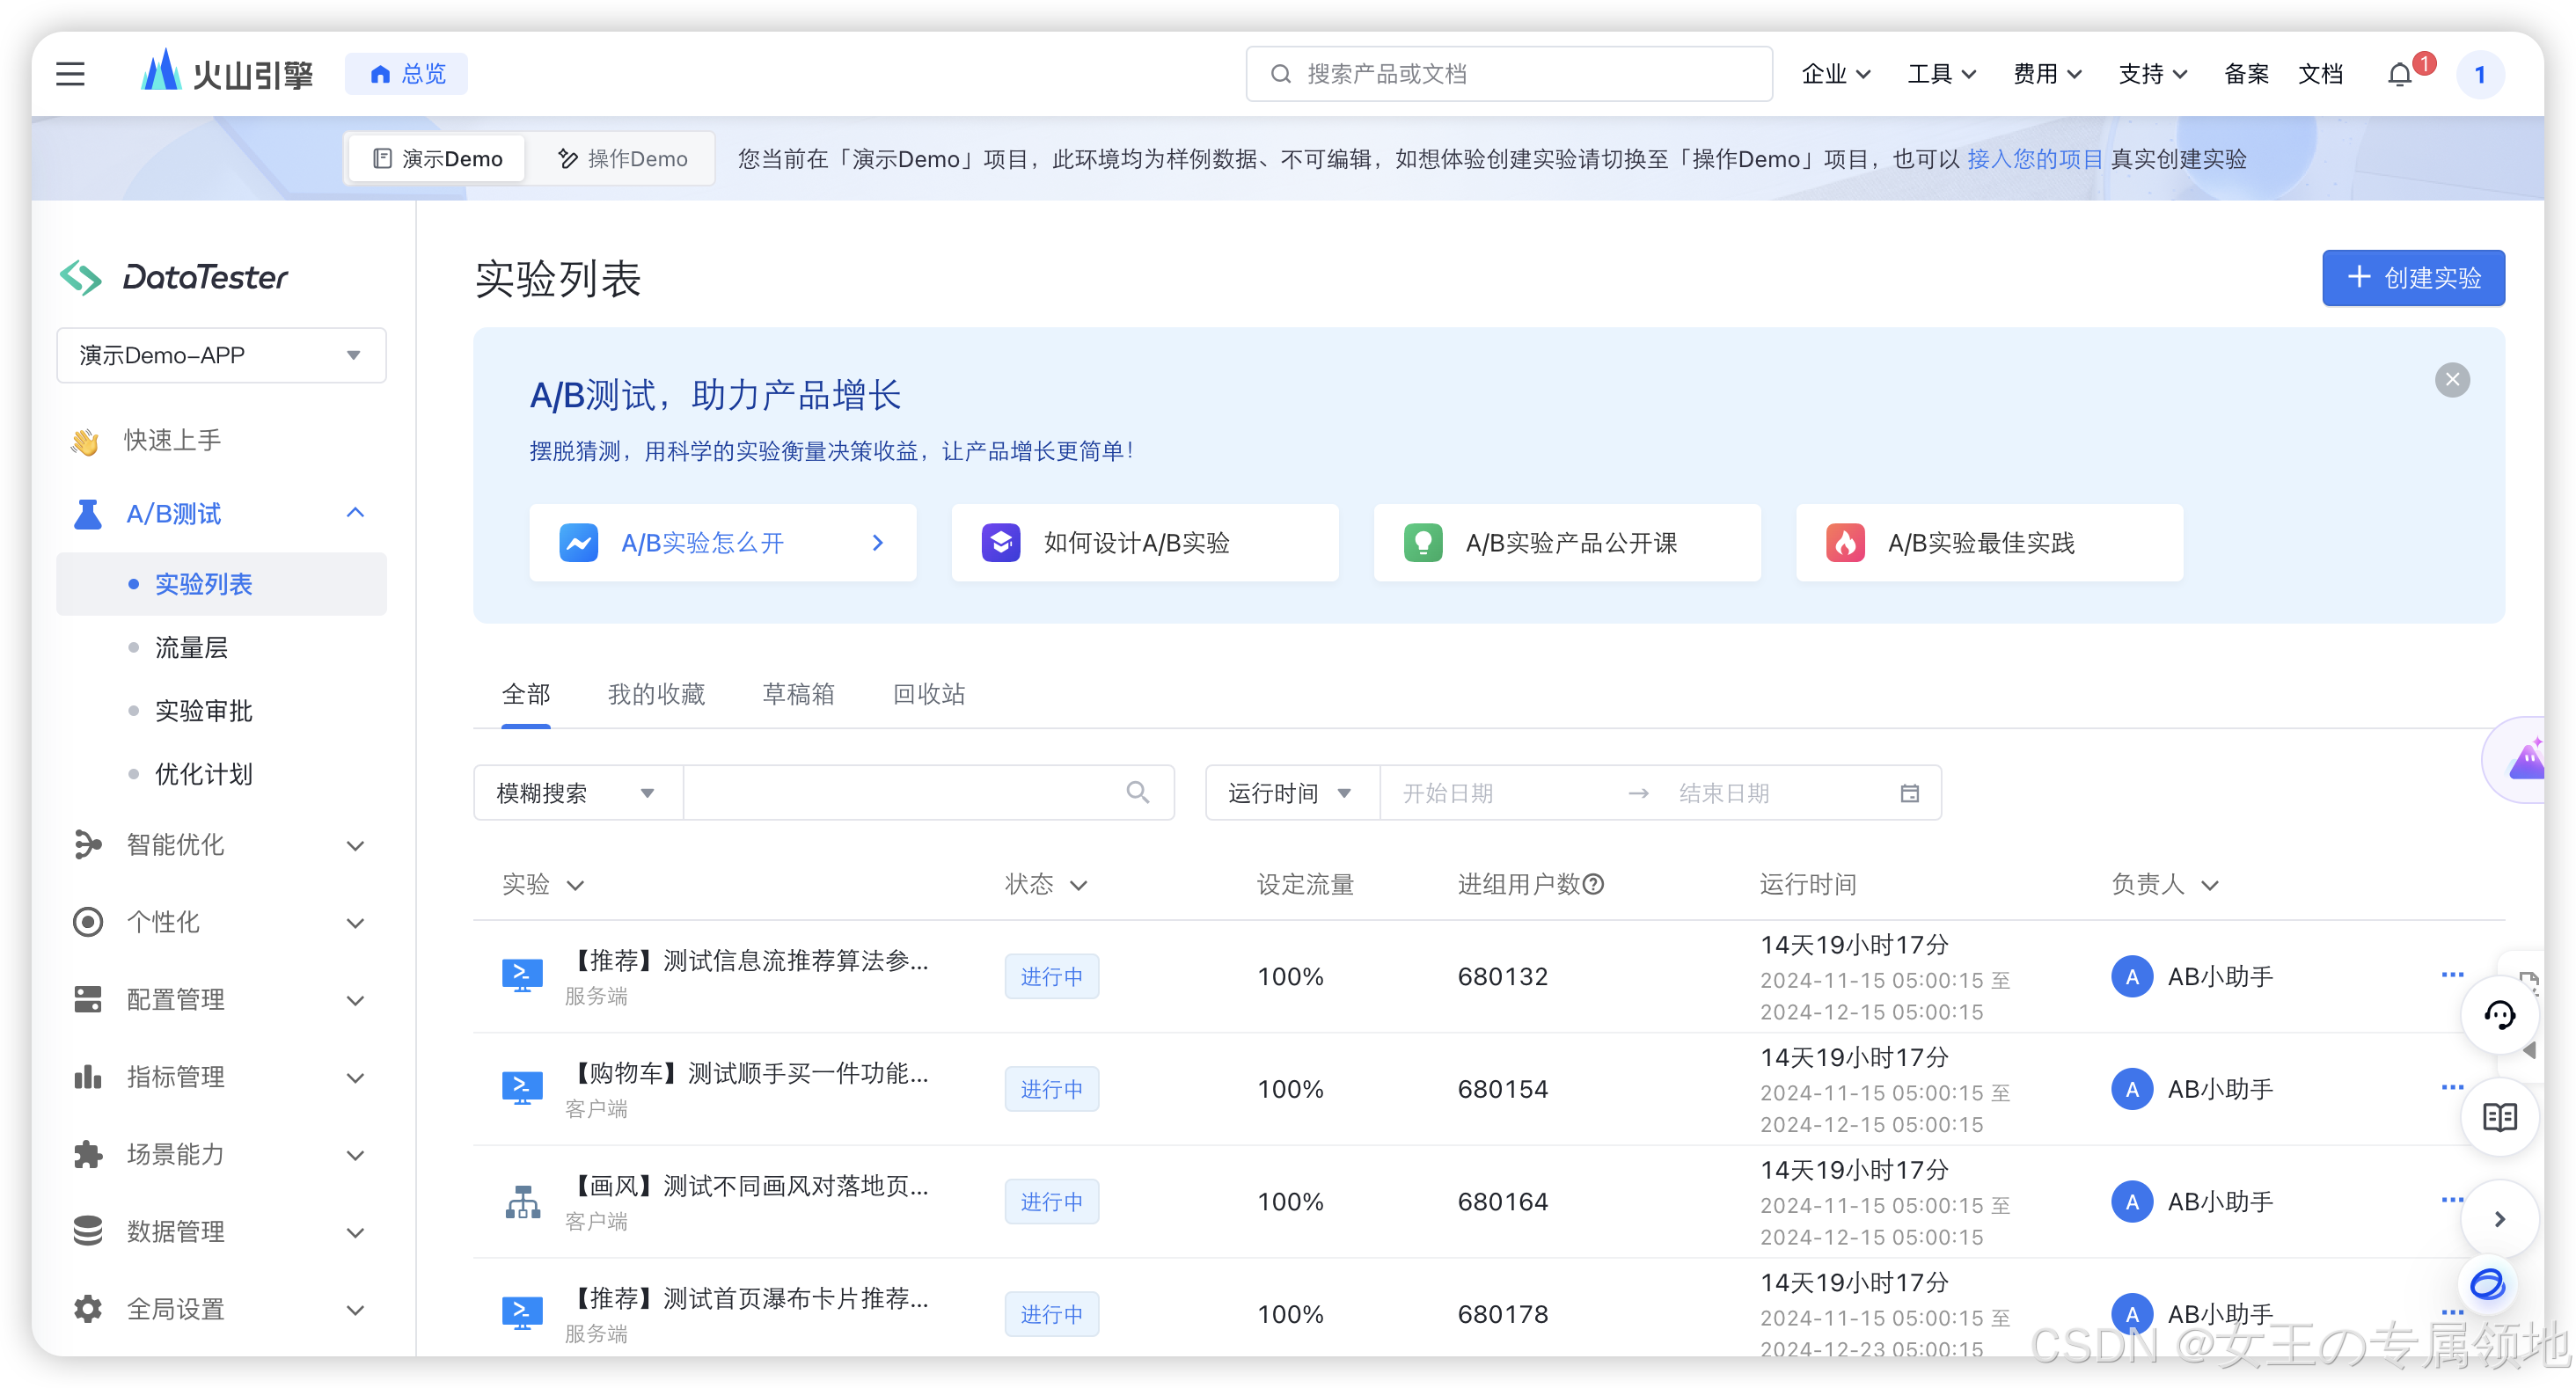
Task: Click the 接入您的项目 link
Action: coord(2034,159)
